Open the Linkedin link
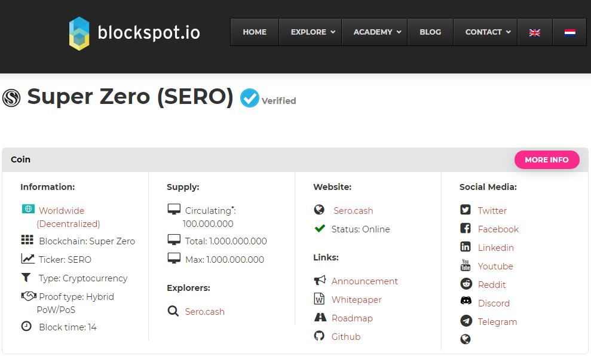The image size is (591, 356). click(x=495, y=247)
